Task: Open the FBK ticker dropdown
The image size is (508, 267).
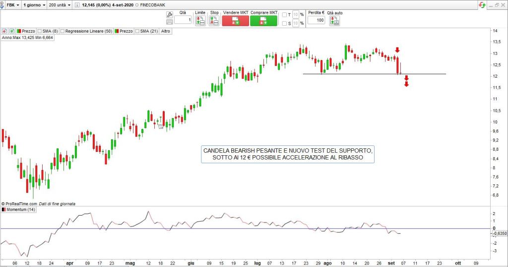Action: (11, 4)
